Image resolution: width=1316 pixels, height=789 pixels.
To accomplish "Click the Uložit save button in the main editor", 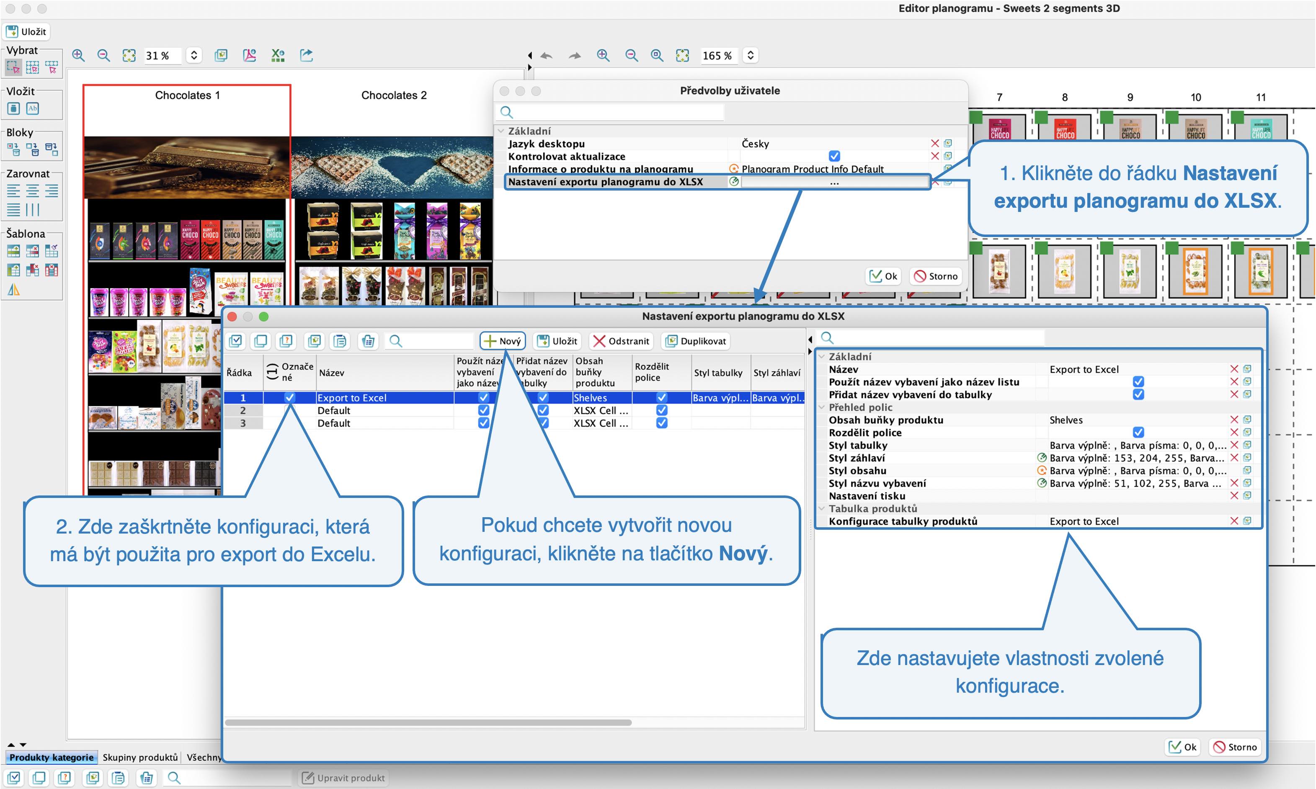I will pos(26,31).
